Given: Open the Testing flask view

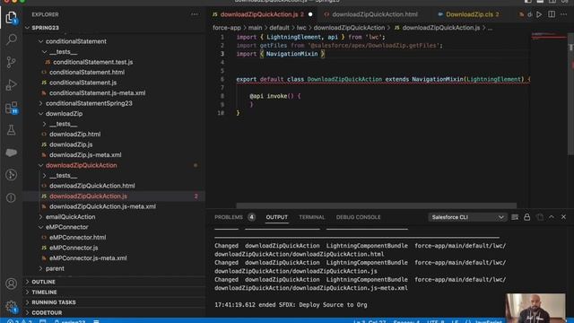Looking at the screenshot, I should [x=12, y=130].
